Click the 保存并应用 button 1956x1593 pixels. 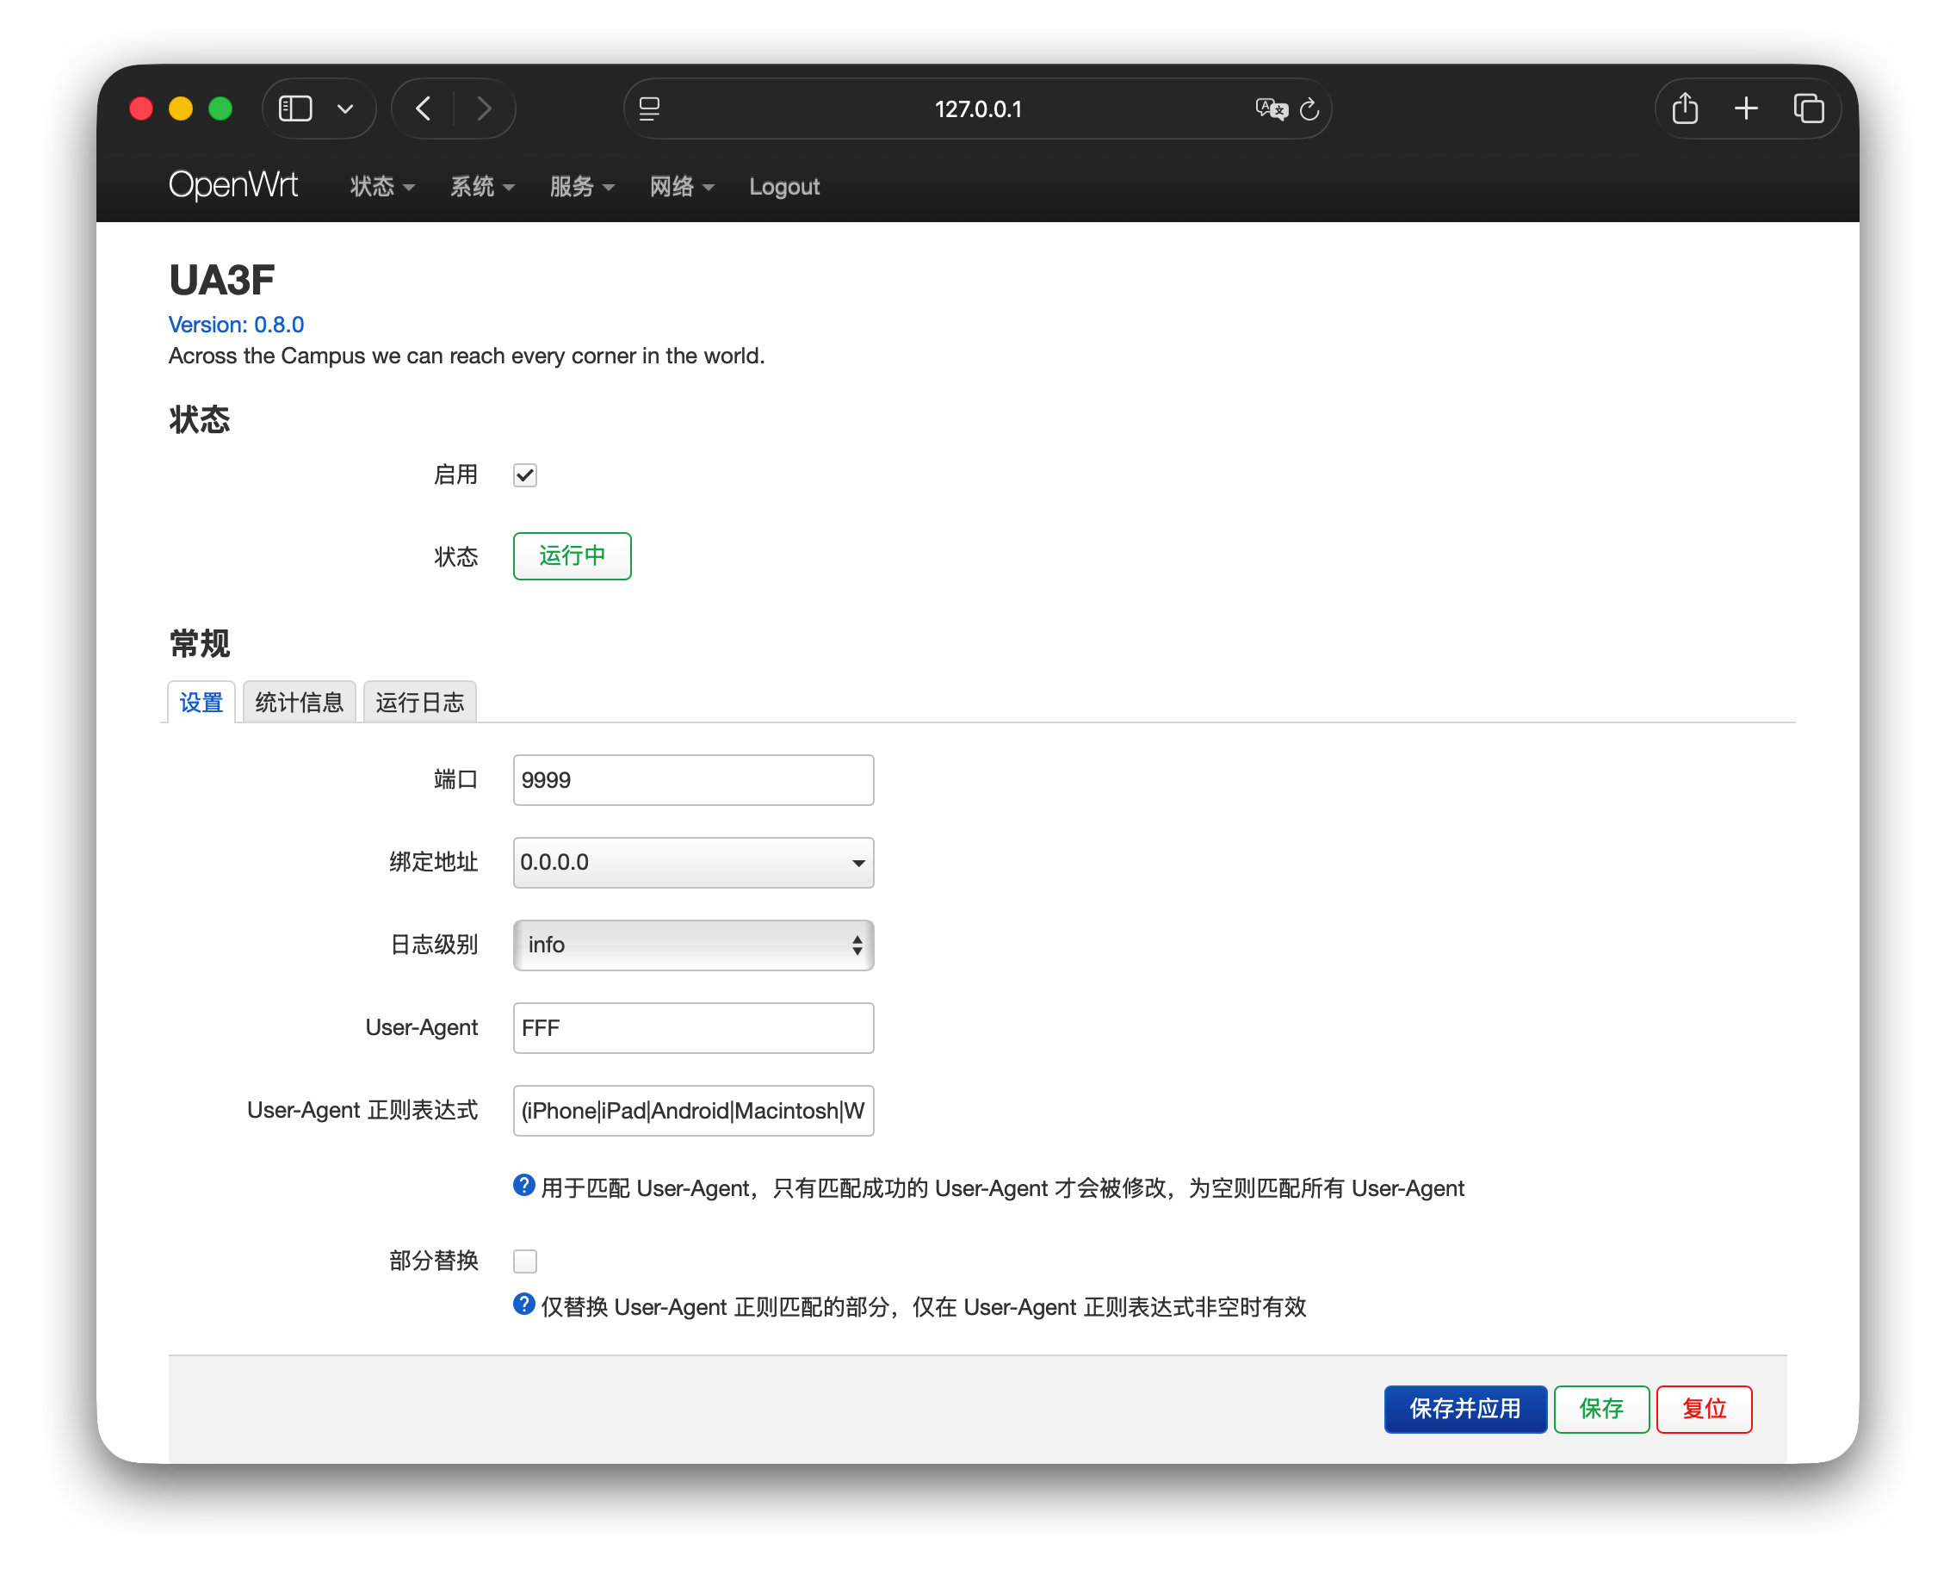point(1464,1408)
